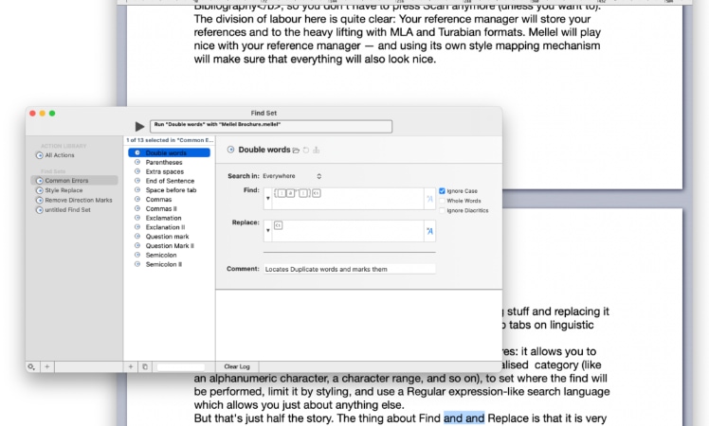Expand the Replace field history arrow
The width and height of the screenshot is (709, 426).
pyautogui.click(x=268, y=230)
